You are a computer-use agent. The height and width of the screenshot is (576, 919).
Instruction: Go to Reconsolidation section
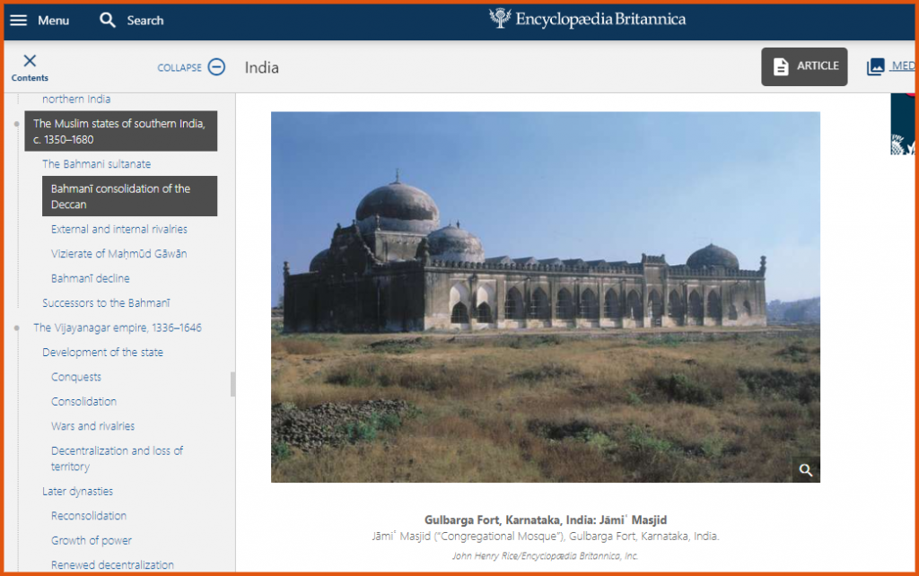point(89,516)
